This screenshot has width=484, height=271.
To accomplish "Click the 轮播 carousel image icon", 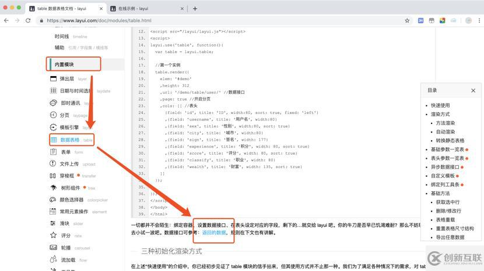I will [x=54, y=248].
